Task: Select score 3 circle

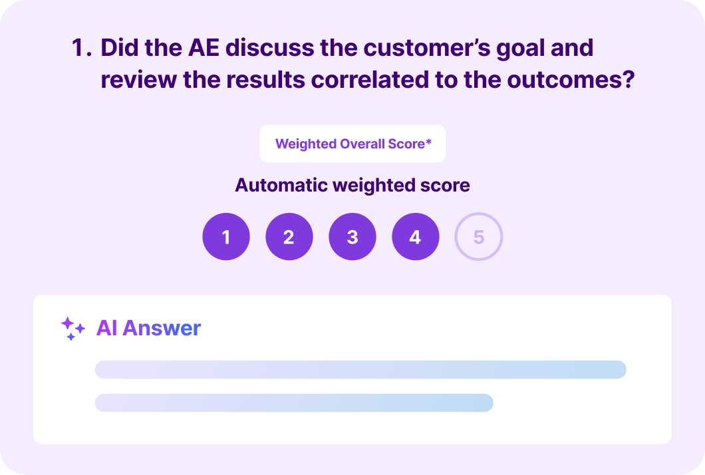Action: click(352, 237)
